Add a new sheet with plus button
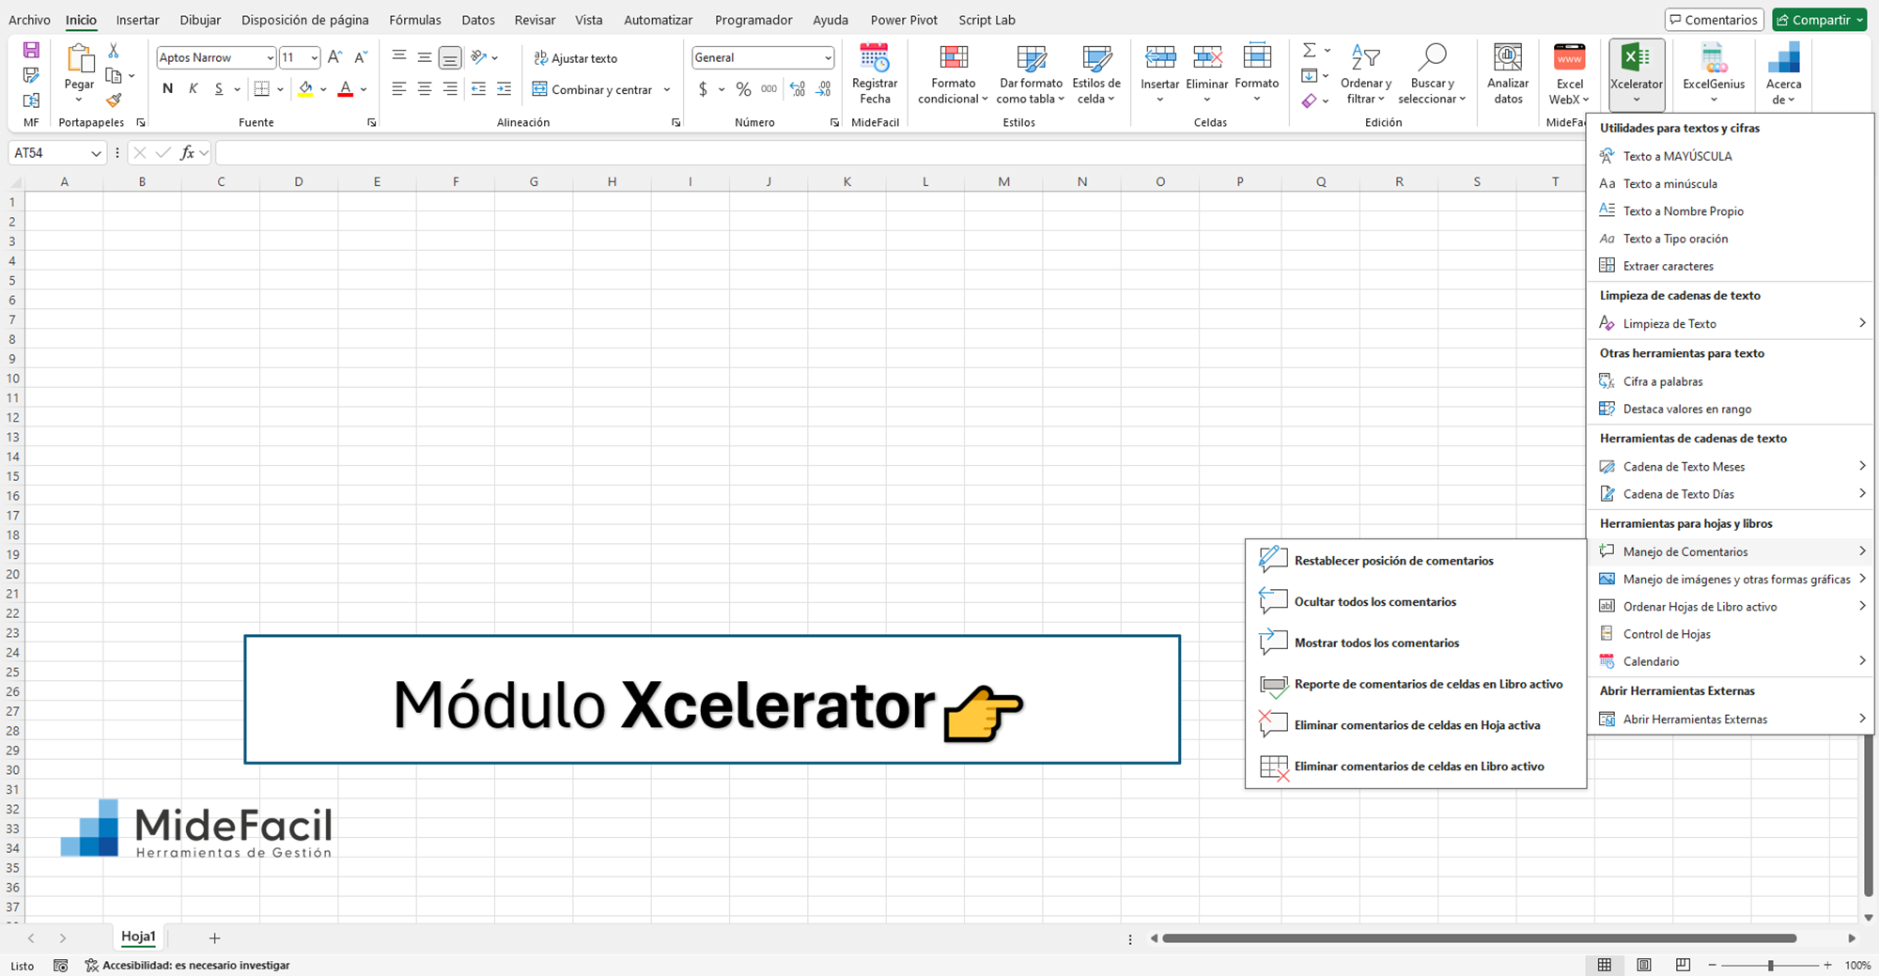This screenshot has width=1879, height=976. point(214,937)
